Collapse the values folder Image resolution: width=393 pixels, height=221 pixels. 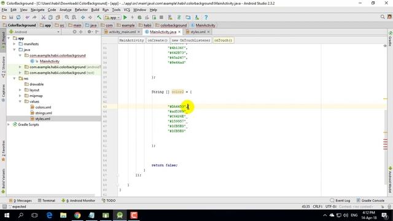(x=20, y=101)
